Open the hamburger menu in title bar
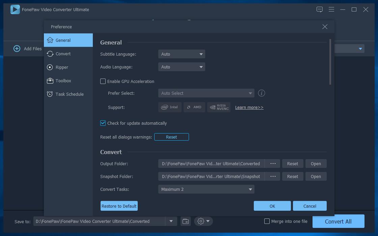Viewport: 378px width, 236px height. pos(331,9)
